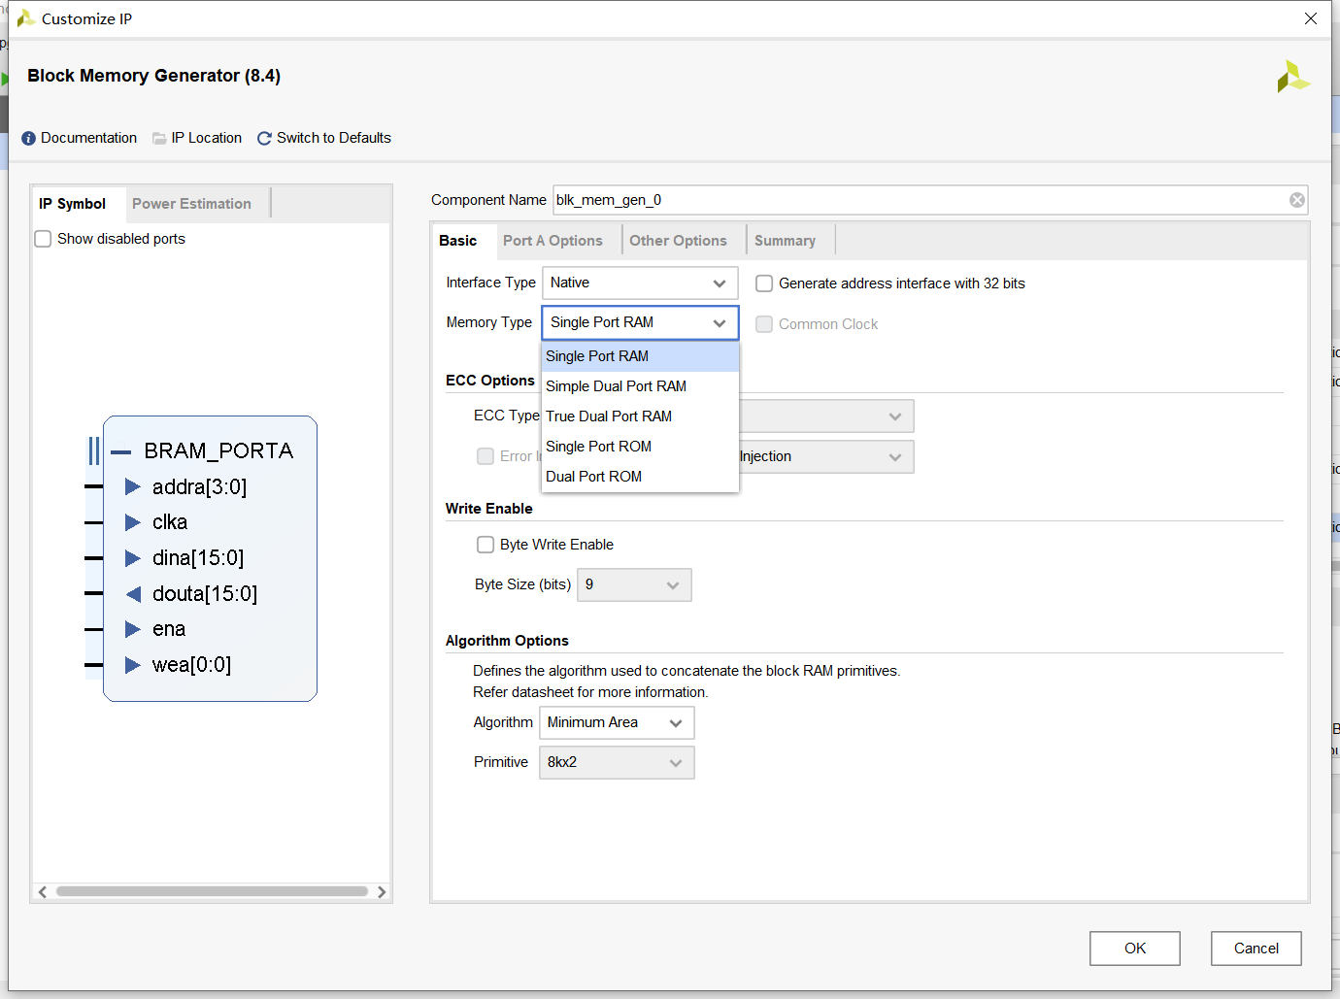Click the OK button
Viewport: 1340px width, 999px height.
click(1135, 949)
